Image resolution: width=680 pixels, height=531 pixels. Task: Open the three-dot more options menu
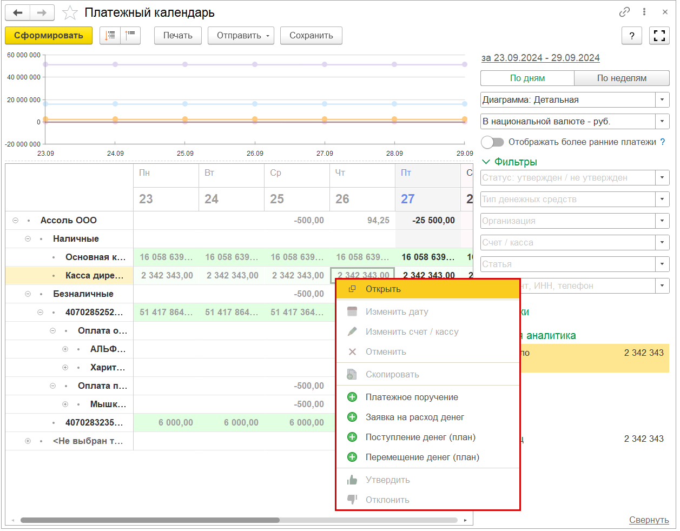tap(644, 12)
